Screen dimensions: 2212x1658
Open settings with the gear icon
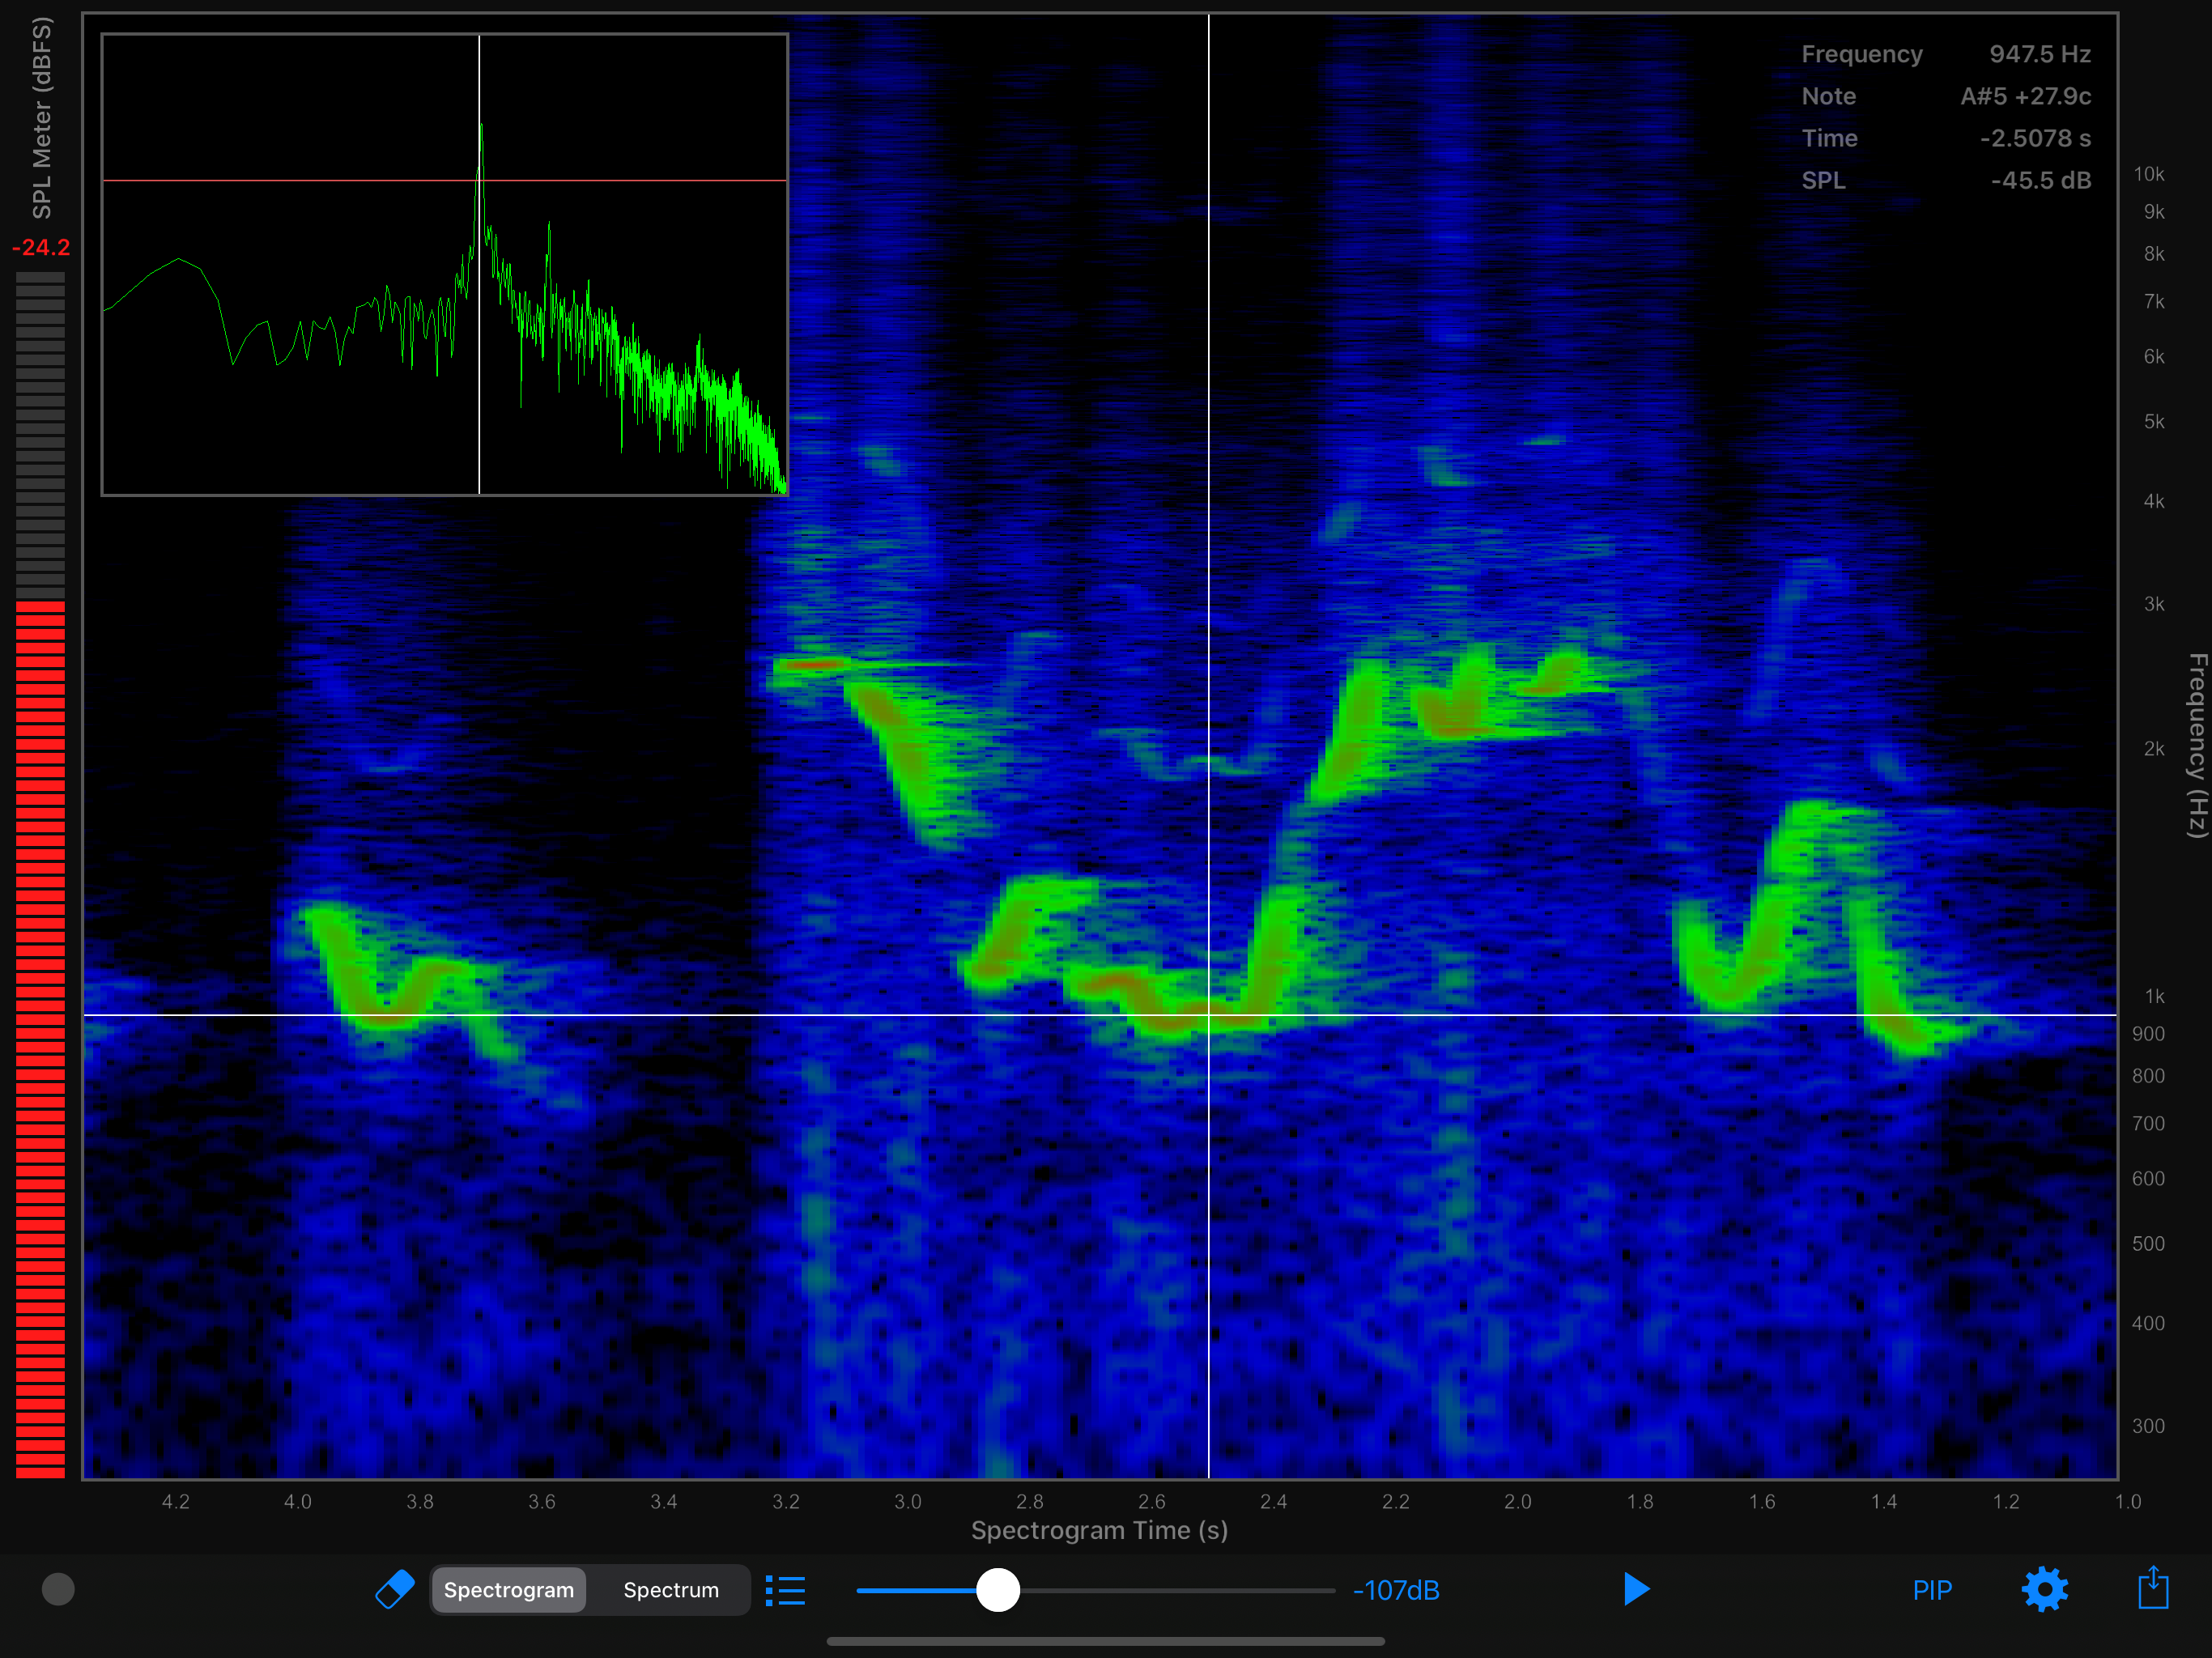click(2045, 1589)
